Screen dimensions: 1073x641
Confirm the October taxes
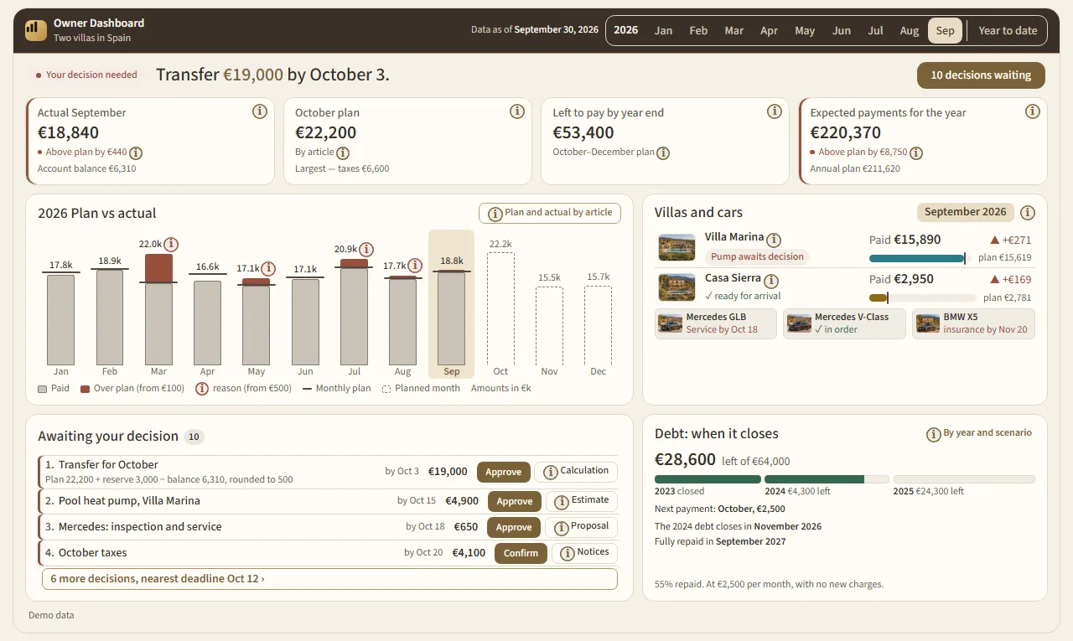pyautogui.click(x=521, y=553)
